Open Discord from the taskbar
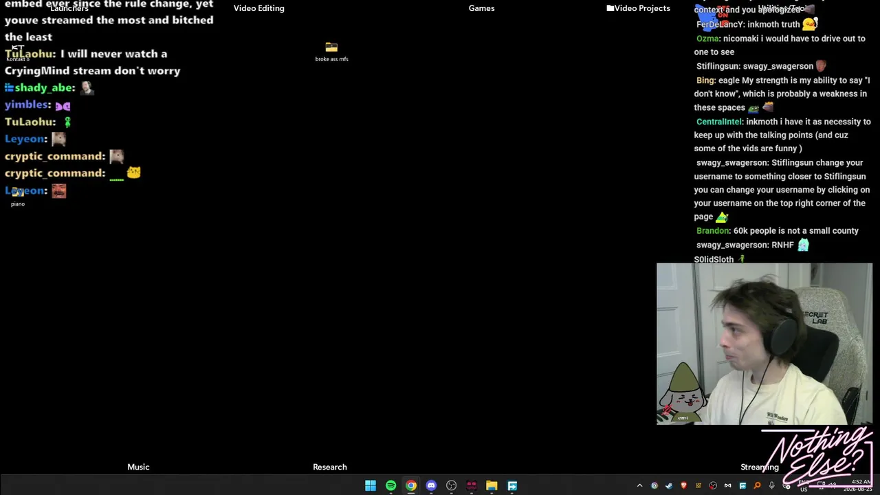The width and height of the screenshot is (880, 495). click(431, 485)
